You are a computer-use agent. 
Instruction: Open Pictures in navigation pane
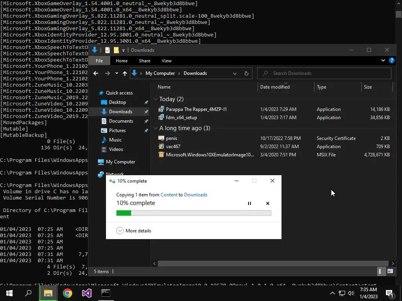pyautogui.click(x=117, y=131)
